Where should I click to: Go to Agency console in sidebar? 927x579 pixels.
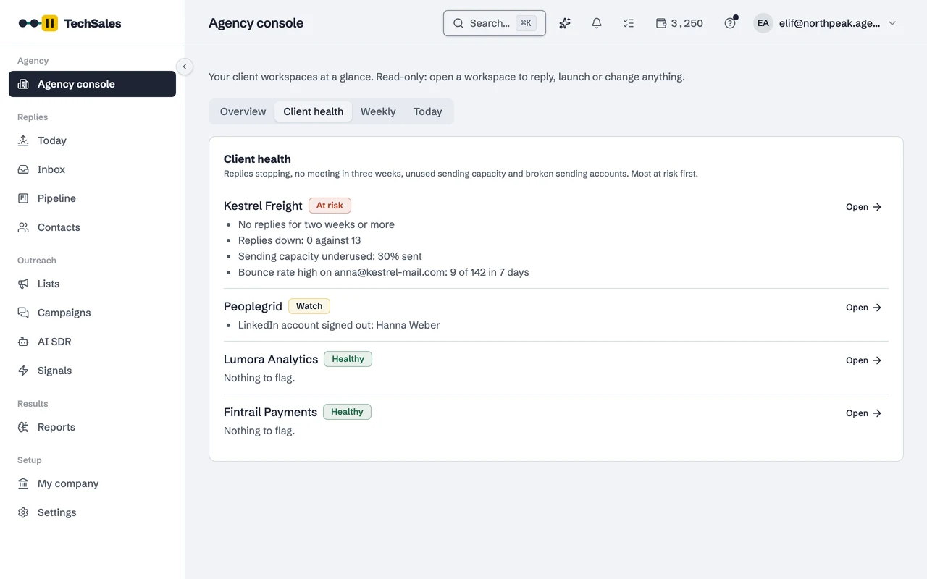[92, 84]
